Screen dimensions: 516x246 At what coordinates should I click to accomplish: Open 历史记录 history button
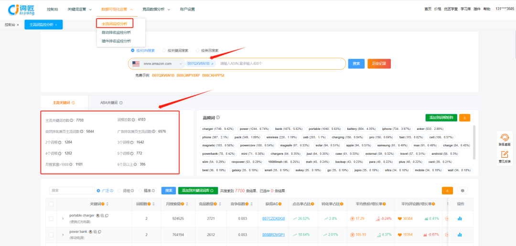[x=379, y=64]
